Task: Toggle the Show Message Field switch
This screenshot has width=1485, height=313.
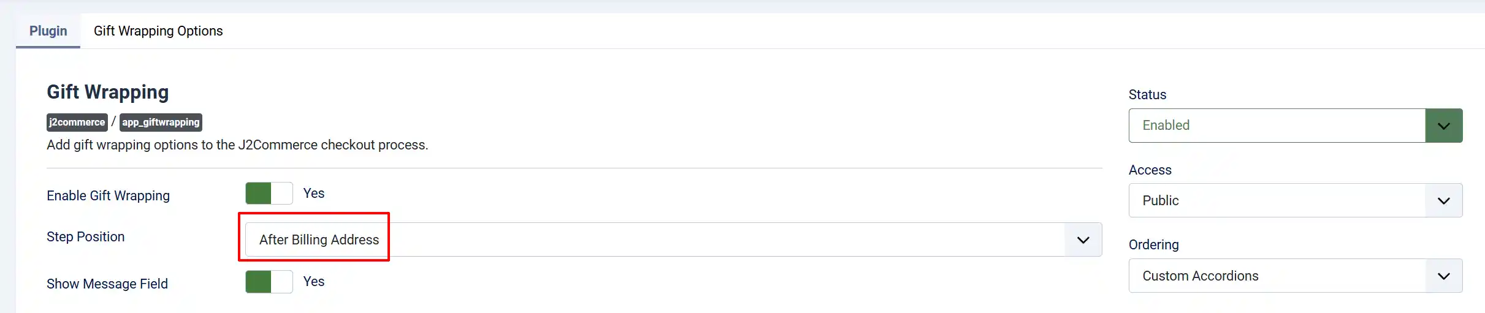Action: click(269, 282)
